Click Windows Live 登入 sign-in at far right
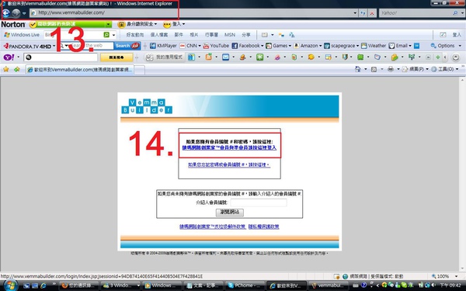The height and width of the screenshot is (291, 466). coord(457,35)
